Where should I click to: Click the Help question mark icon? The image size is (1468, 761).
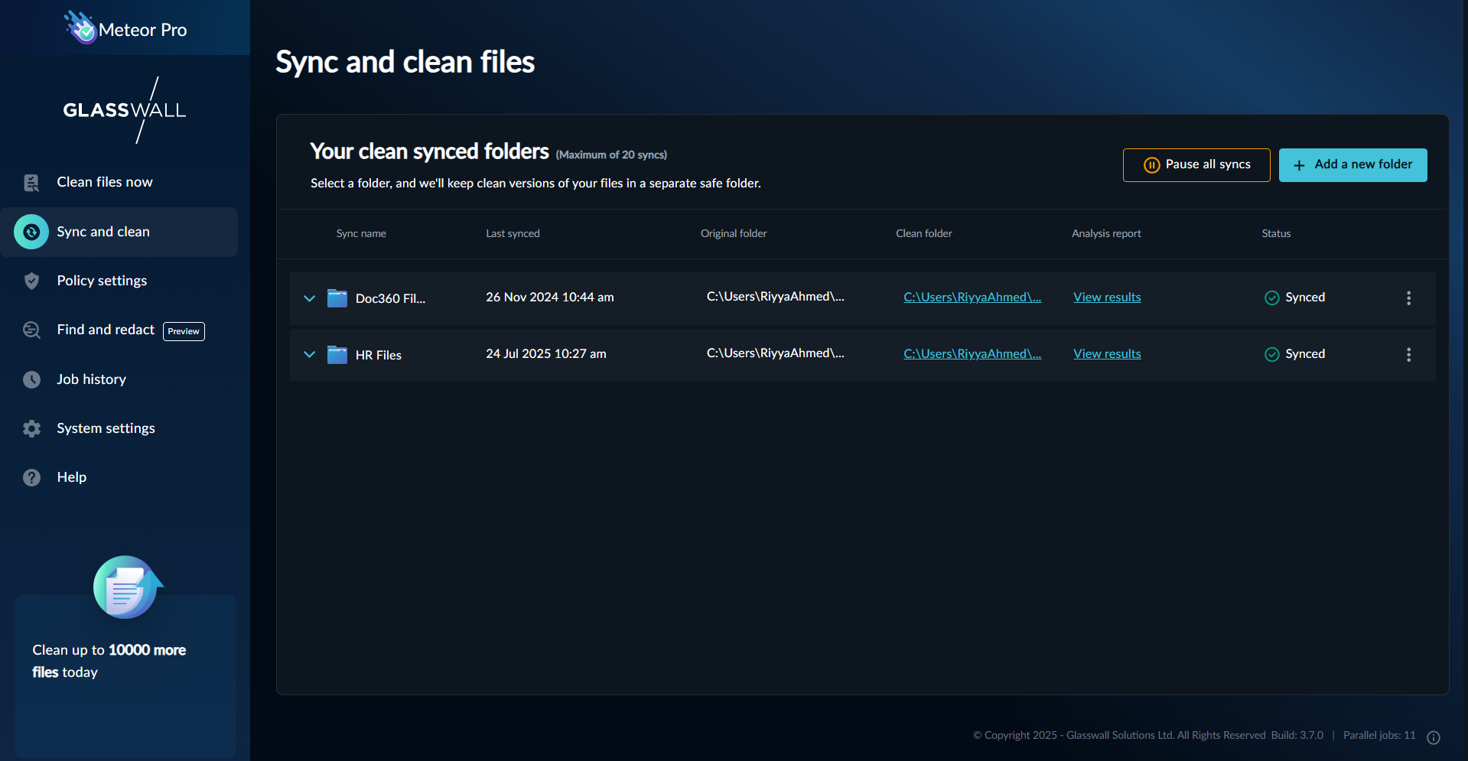[x=31, y=477]
